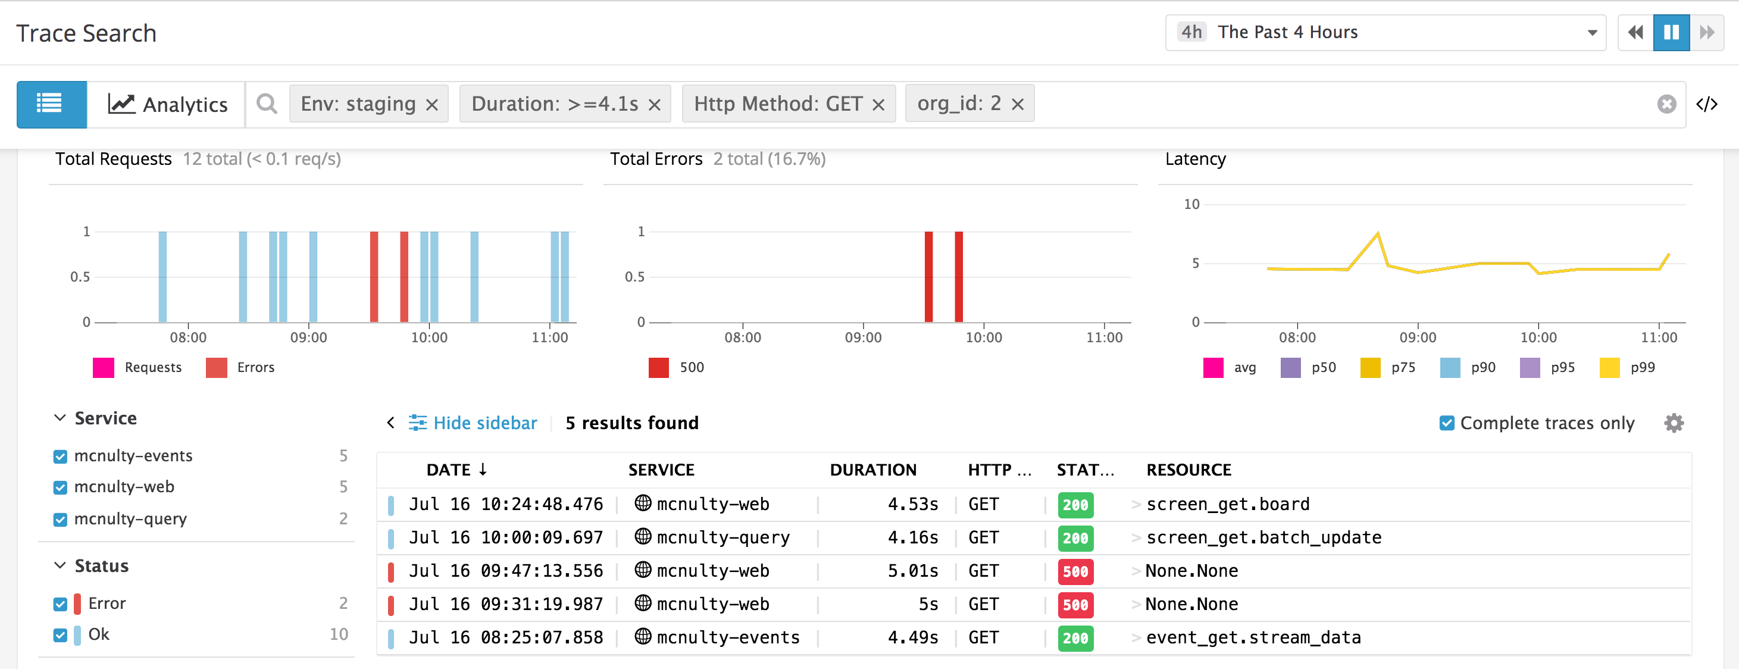Image resolution: width=1739 pixels, height=669 pixels.
Task: Clear all search filters with the x button
Action: pos(1667,104)
